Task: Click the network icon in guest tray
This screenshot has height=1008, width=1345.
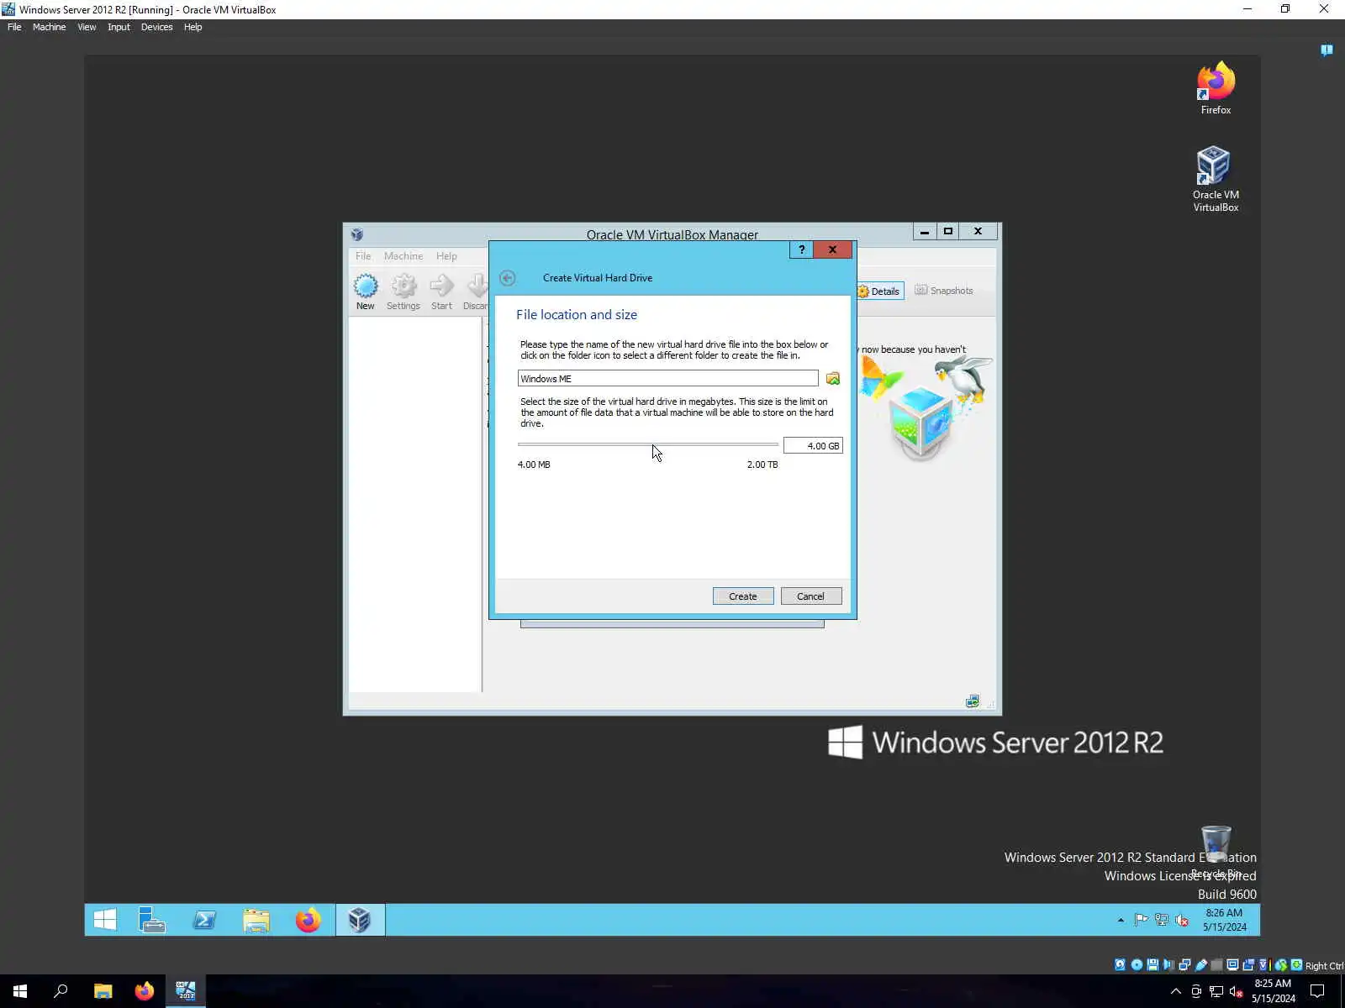Action: (x=1162, y=920)
